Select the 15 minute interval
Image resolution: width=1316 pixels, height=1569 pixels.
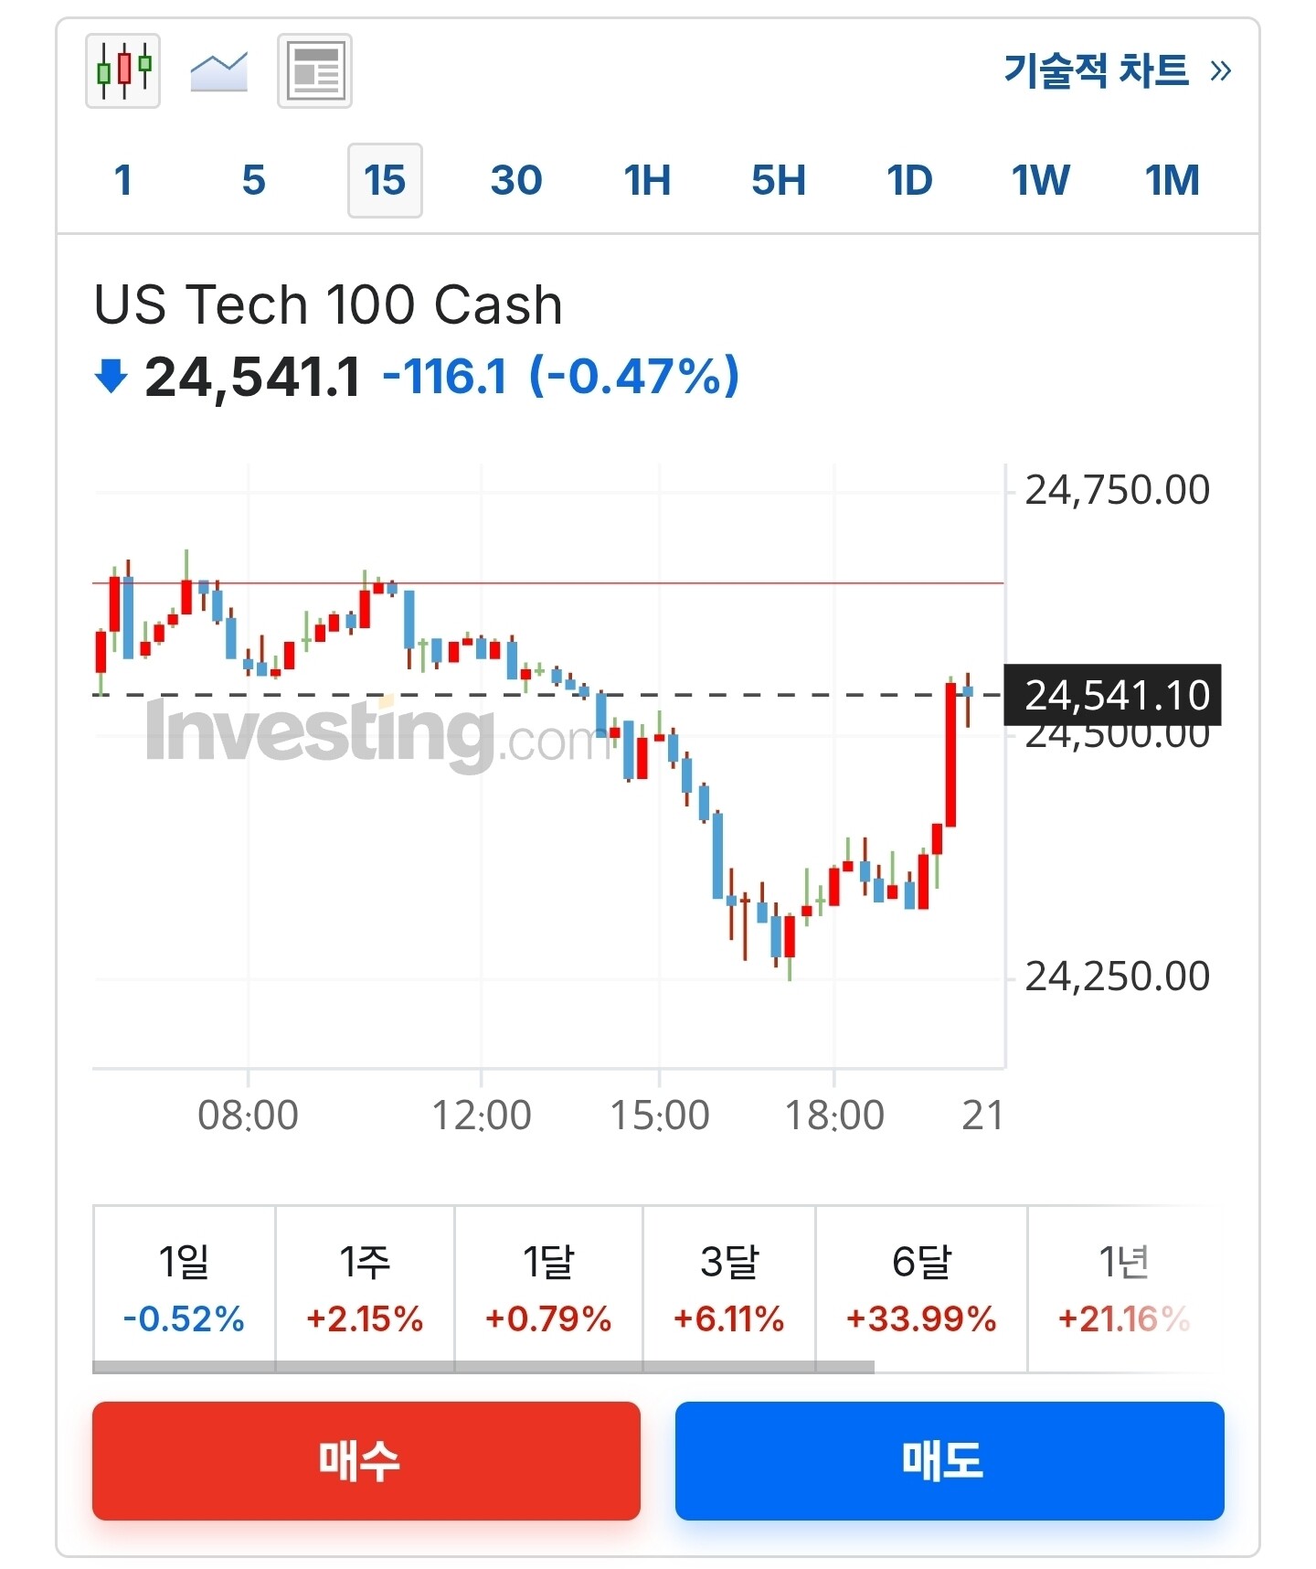(385, 180)
